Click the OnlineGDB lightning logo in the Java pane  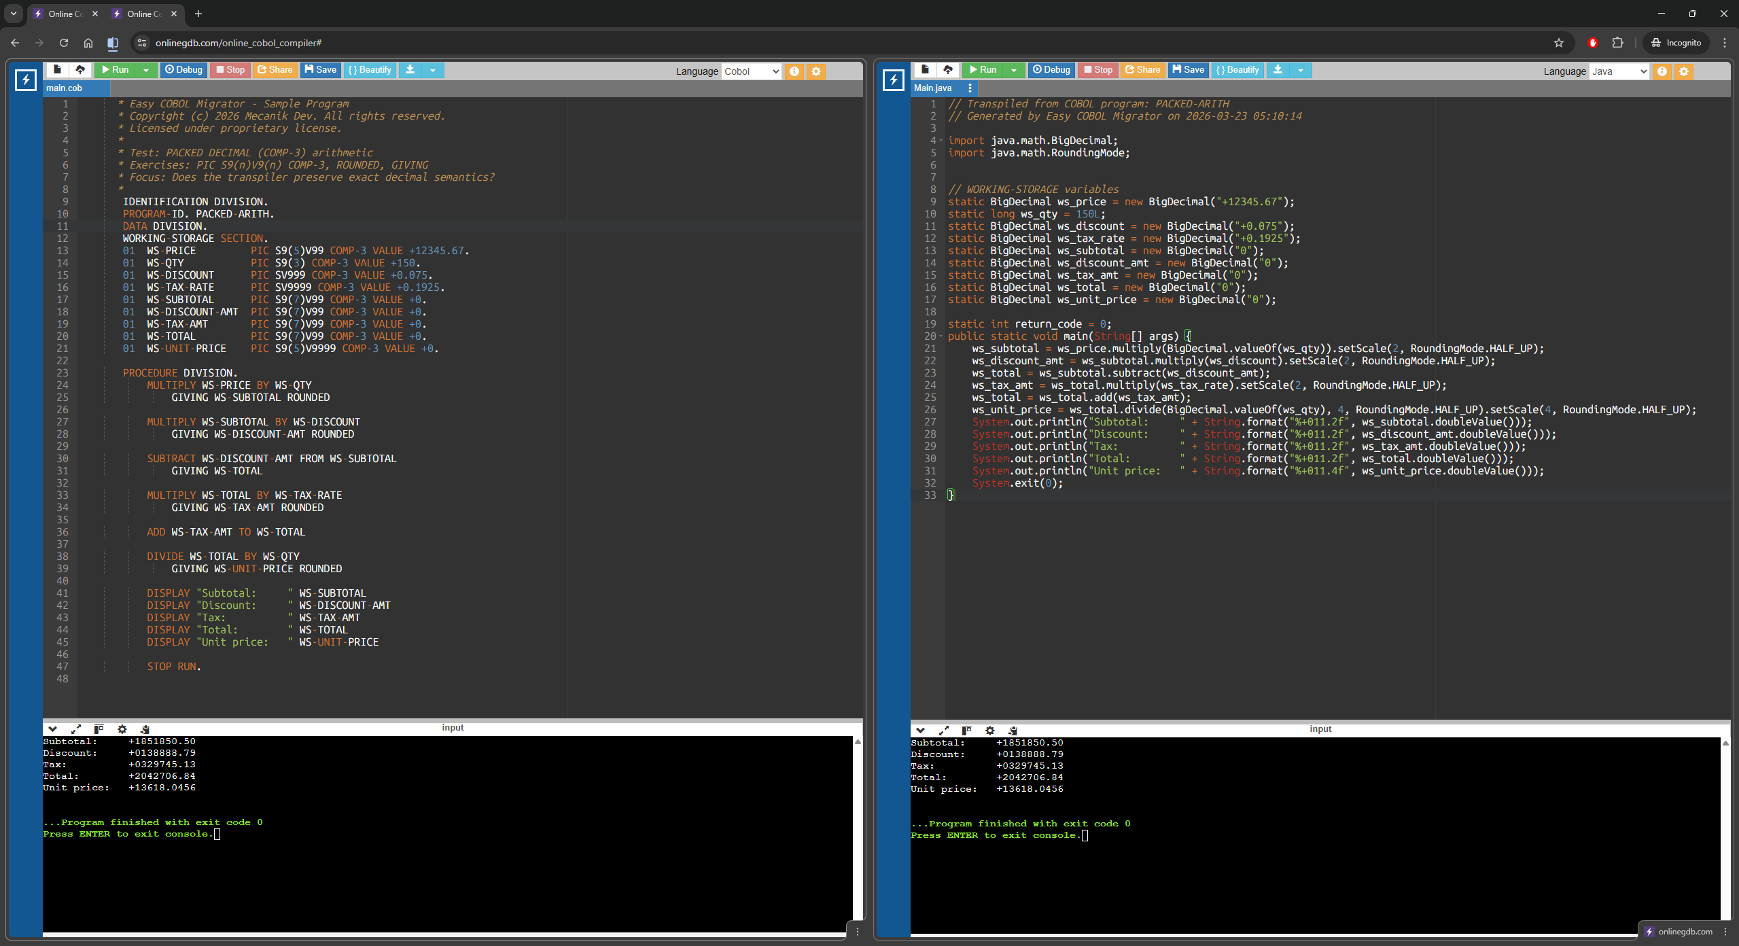point(894,80)
